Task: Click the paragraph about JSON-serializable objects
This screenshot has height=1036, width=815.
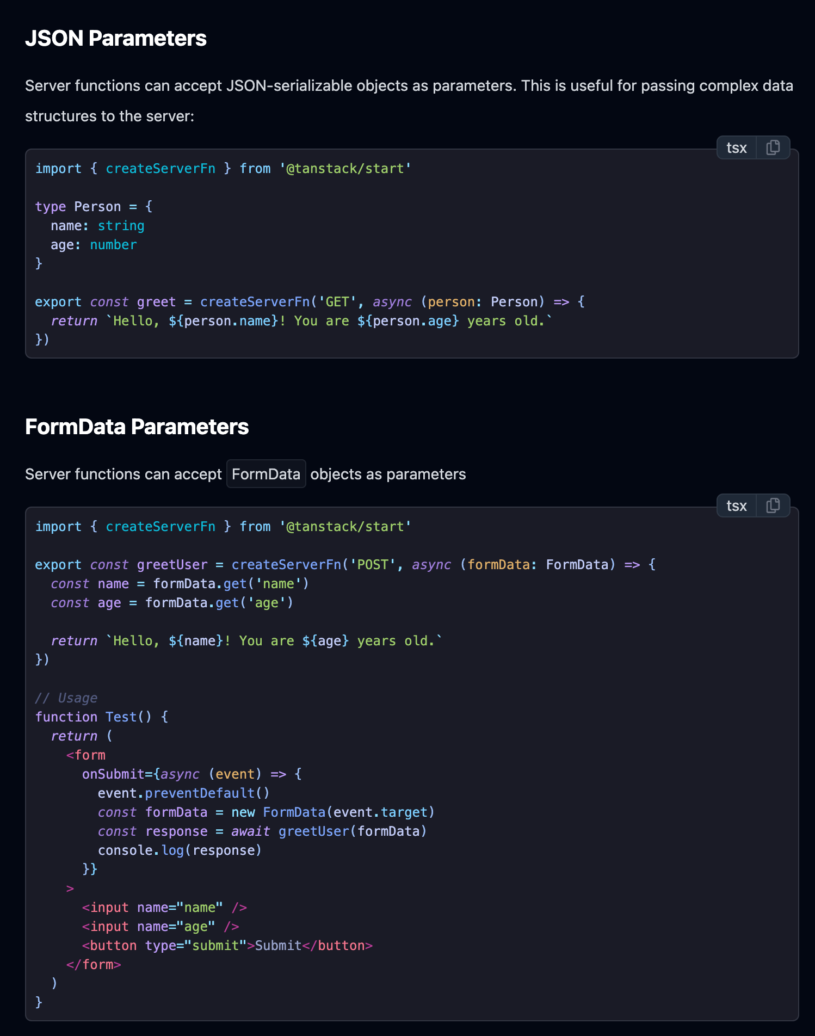Action: (409, 101)
